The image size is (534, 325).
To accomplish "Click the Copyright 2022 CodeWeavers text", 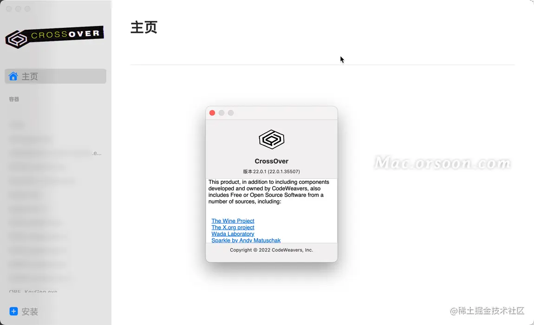I will click(x=272, y=250).
